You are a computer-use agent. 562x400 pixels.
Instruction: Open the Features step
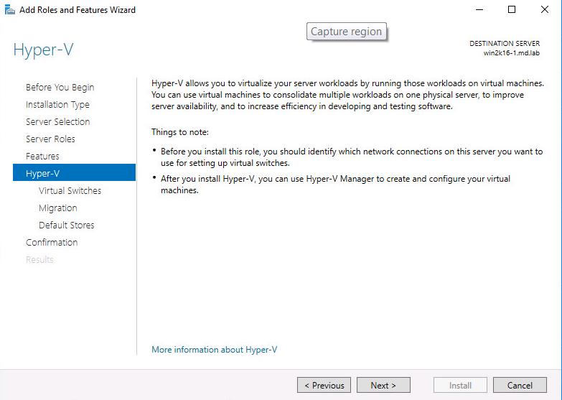(x=42, y=156)
